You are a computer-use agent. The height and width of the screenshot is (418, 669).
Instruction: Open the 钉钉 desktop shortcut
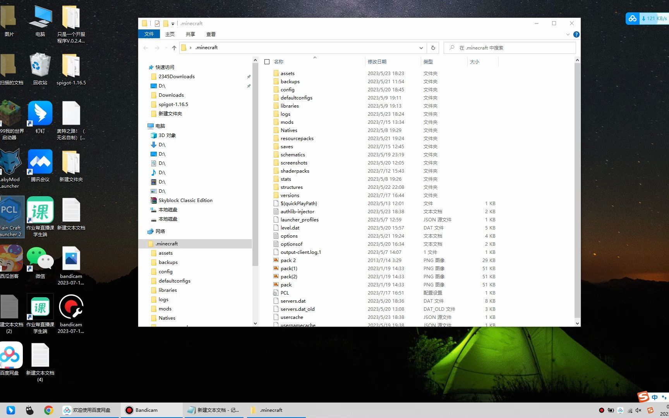coord(40,117)
